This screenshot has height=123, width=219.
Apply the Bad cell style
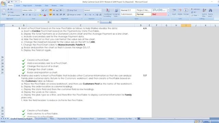click(159, 14)
